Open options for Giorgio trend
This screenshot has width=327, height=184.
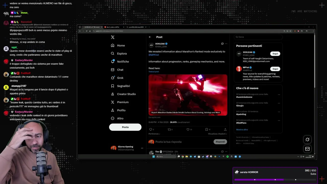(x=279, y=103)
